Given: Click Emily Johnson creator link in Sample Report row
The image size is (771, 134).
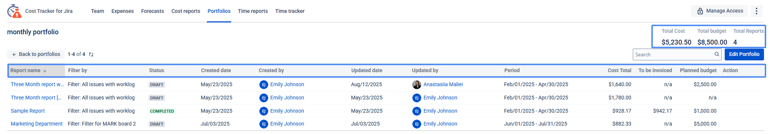Looking at the screenshot, I should pos(287,111).
